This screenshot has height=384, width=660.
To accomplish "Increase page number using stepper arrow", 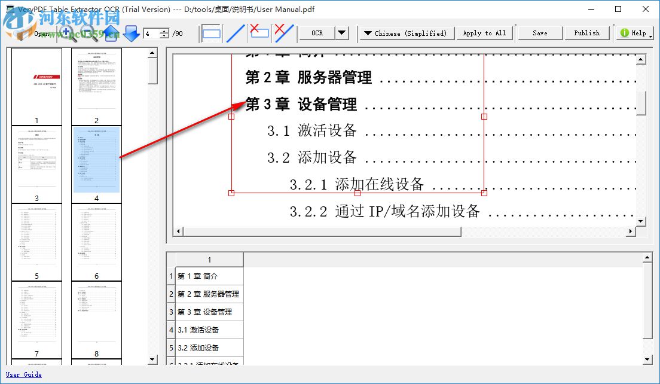I will click(x=163, y=30).
